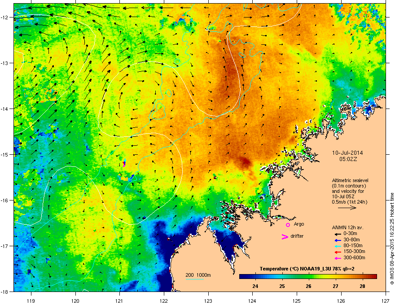This screenshot has width=395, height=305.
Task: Click latitude axis label -12
Action: click(x=4, y=17)
